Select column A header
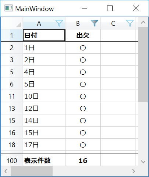 (x=44, y=23)
